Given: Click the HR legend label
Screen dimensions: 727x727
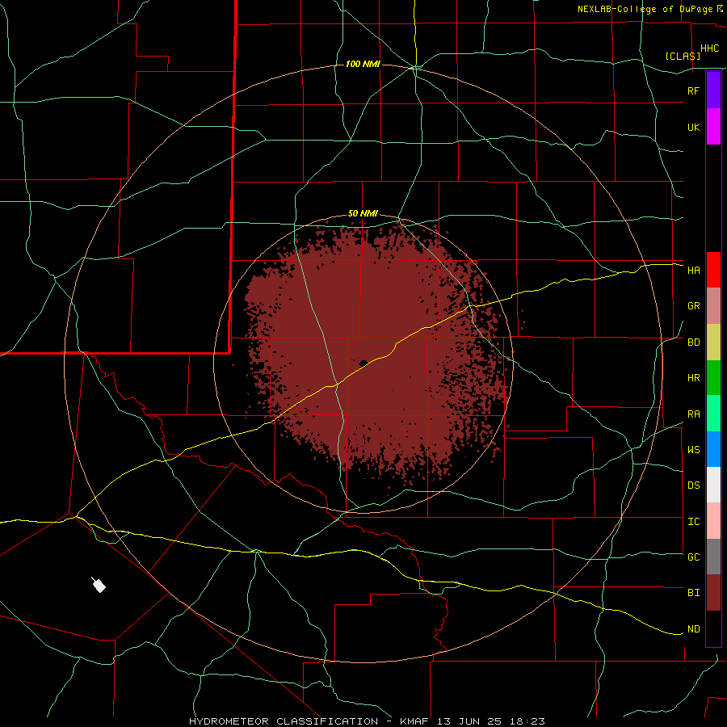Looking at the screenshot, I should tap(693, 378).
